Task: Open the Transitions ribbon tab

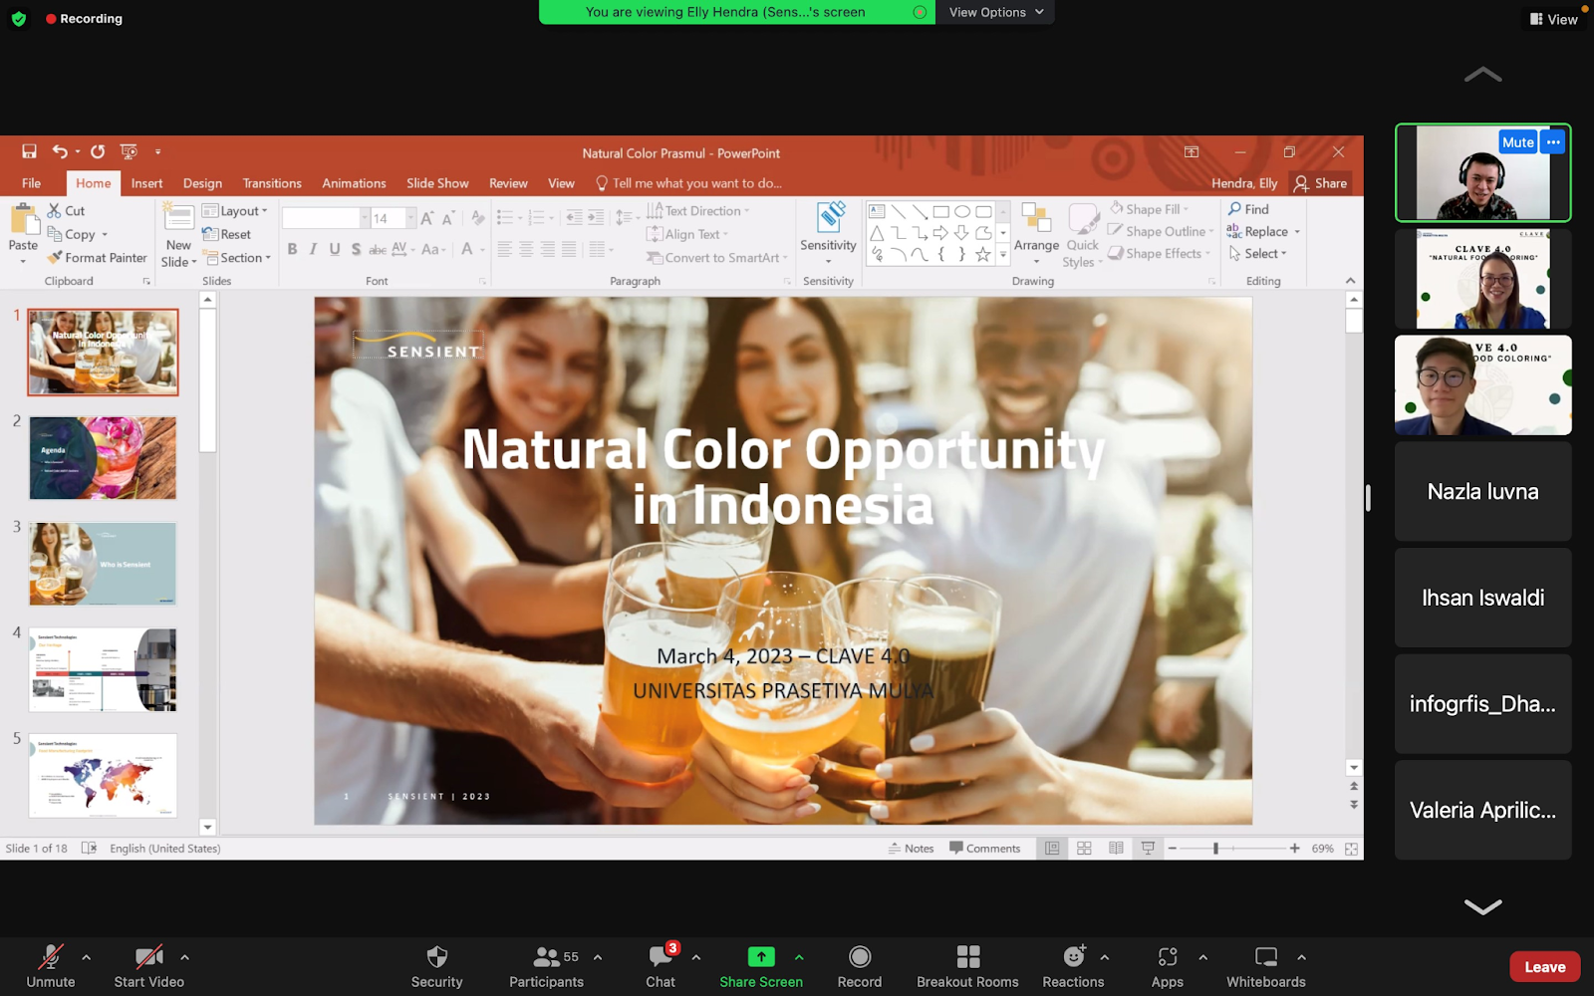Action: 272,183
